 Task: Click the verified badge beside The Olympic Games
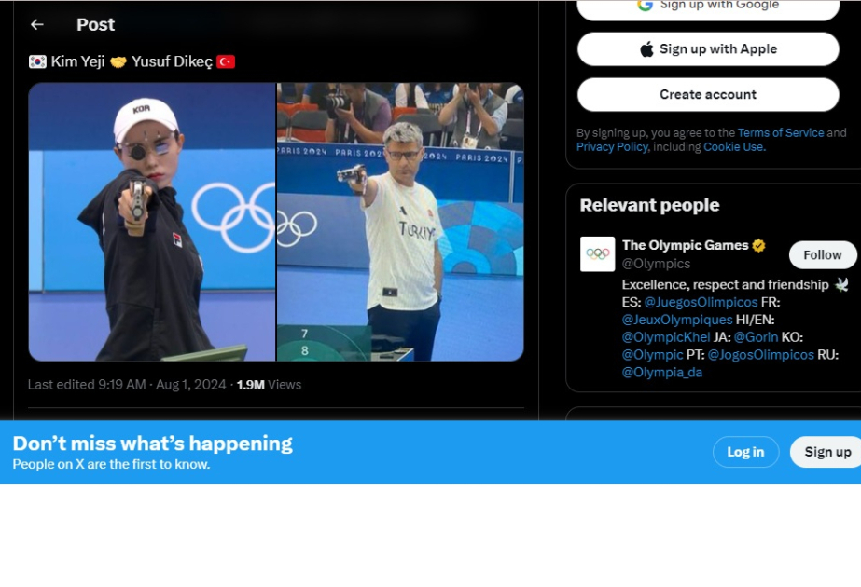pos(759,245)
